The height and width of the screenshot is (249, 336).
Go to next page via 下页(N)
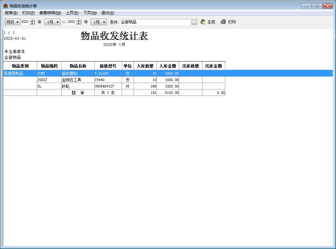pyautogui.click(x=90, y=13)
